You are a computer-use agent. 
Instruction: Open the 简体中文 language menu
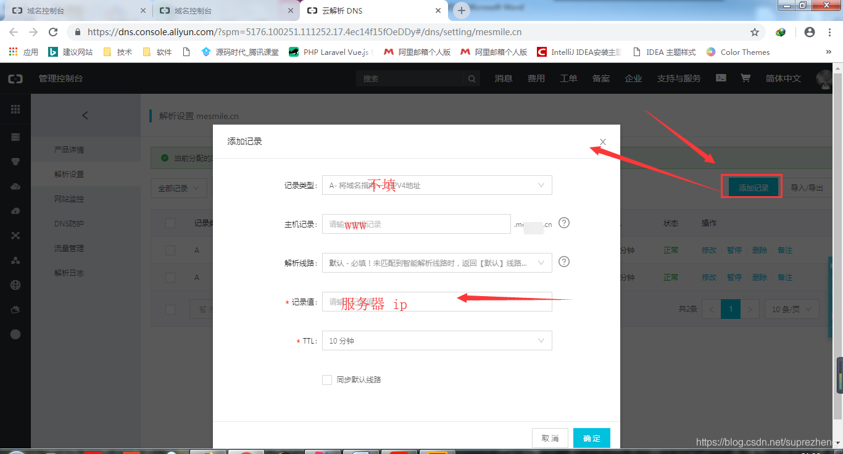coord(783,78)
